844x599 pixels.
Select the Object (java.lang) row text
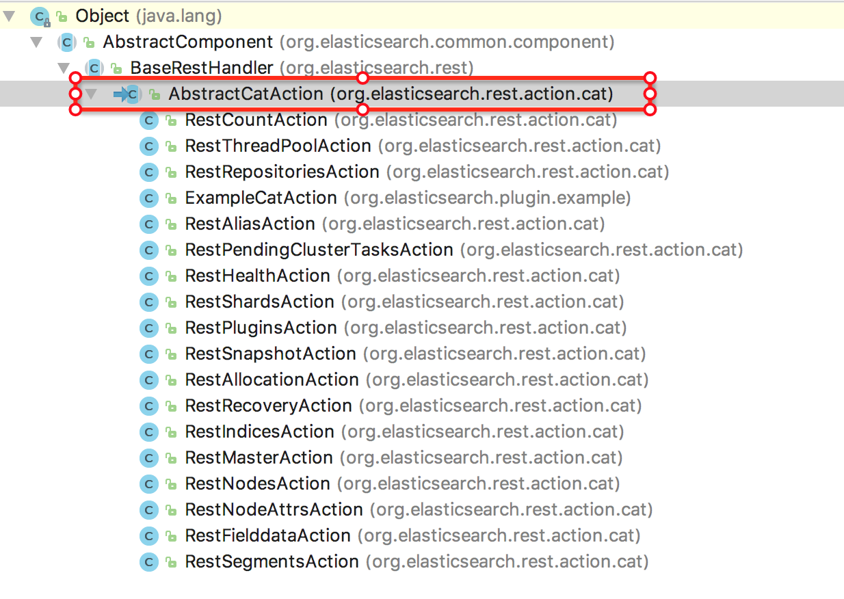click(x=148, y=15)
